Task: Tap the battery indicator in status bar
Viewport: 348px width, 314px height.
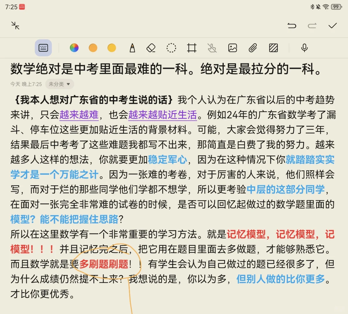Action: tap(336, 7)
